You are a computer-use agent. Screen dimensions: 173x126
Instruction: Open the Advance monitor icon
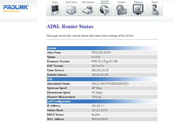tap(138, 9)
